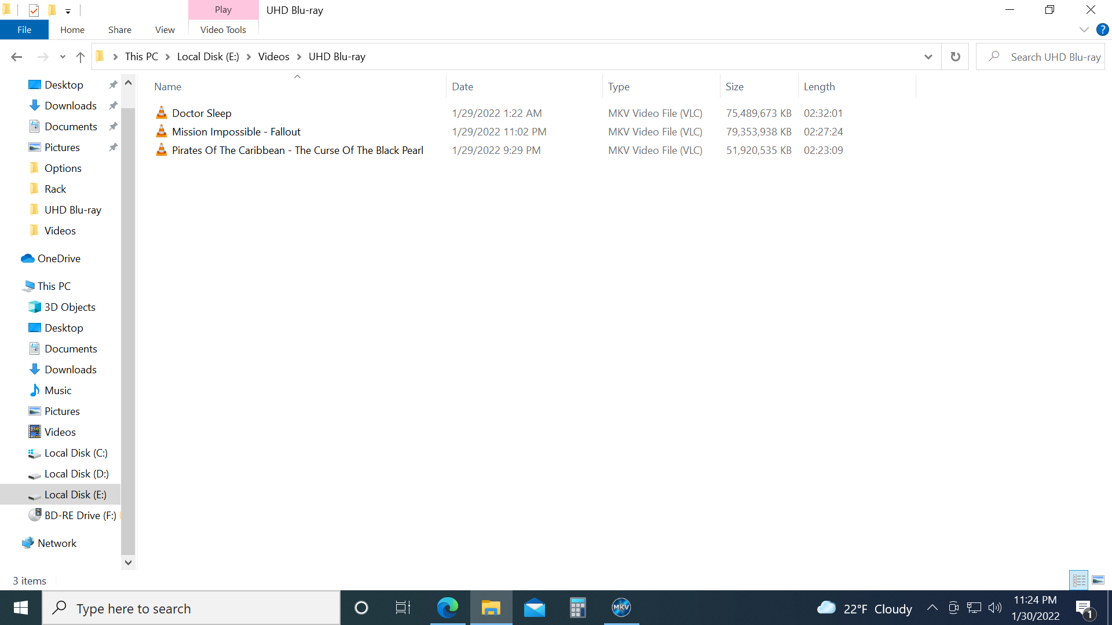Screen dimensions: 1112x625
Task: Click the VLC cone icon for Mission Impossible Fallout
Action: tap(161, 131)
